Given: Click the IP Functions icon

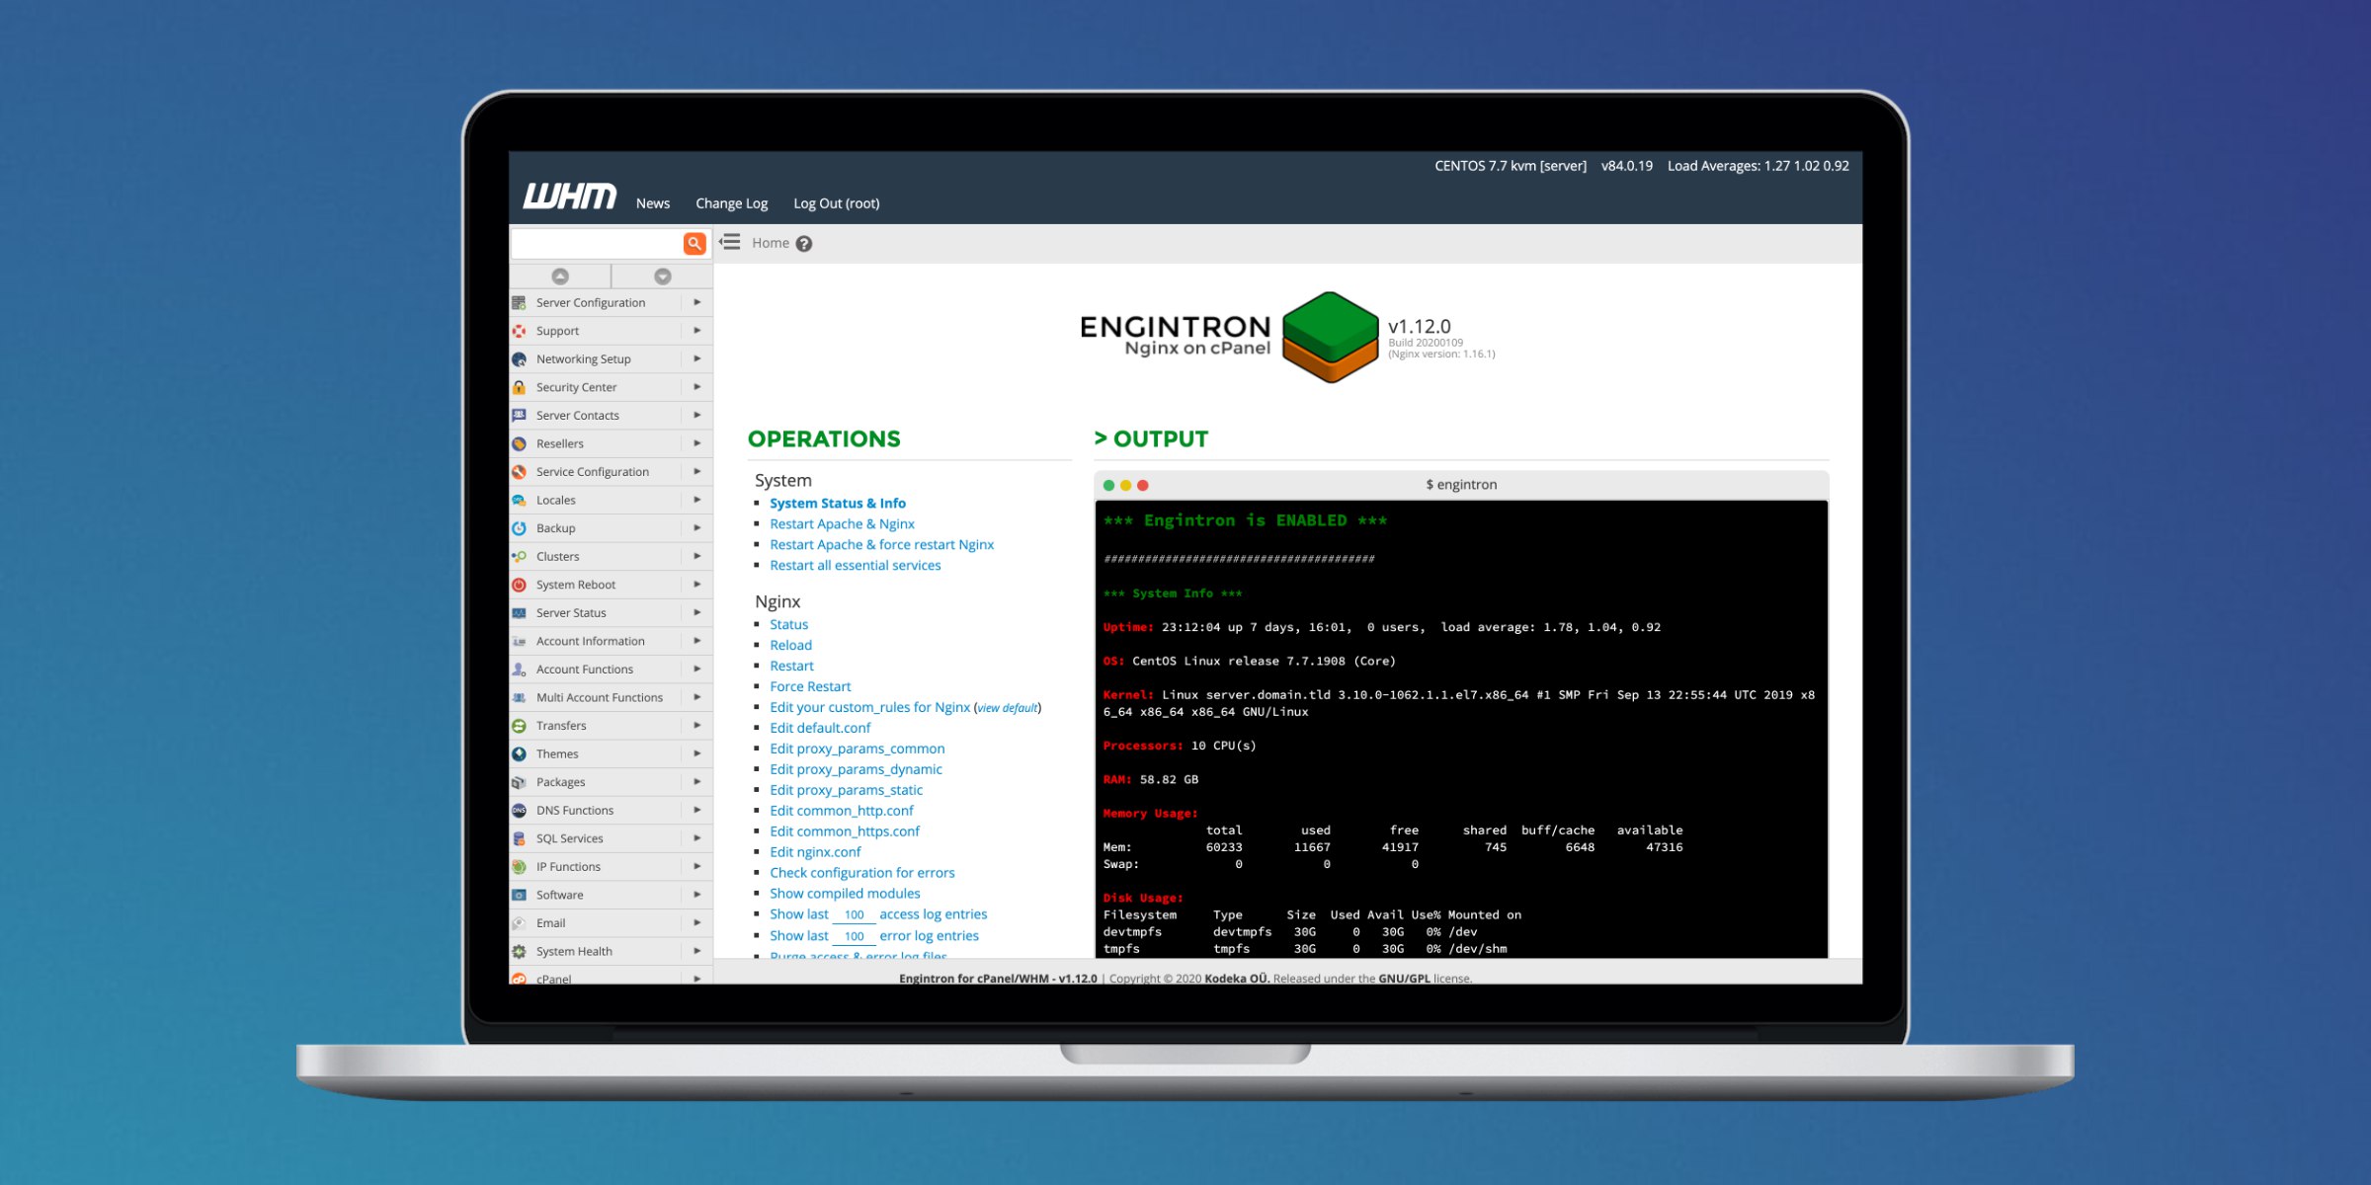Looking at the screenshot, I should (519, 867).
